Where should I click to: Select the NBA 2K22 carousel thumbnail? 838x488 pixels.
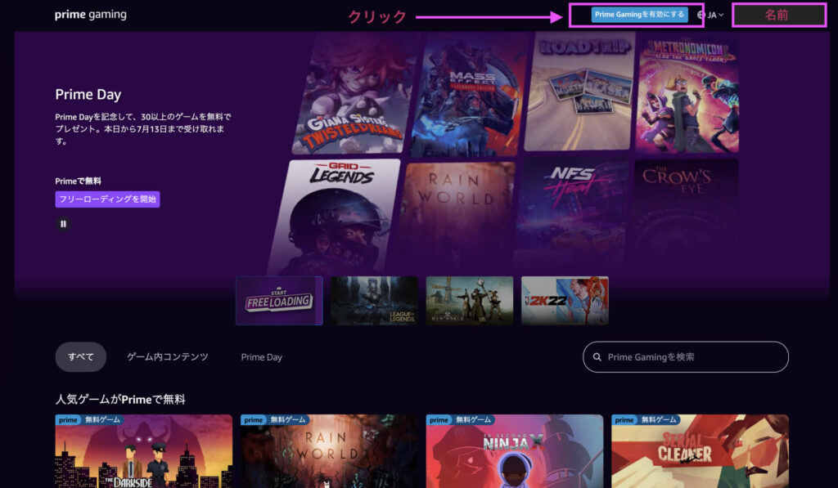(x=565, y=301)
